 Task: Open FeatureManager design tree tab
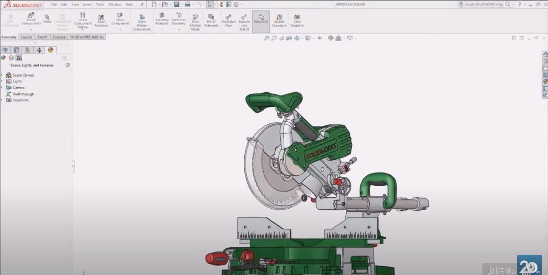(5, 50)
